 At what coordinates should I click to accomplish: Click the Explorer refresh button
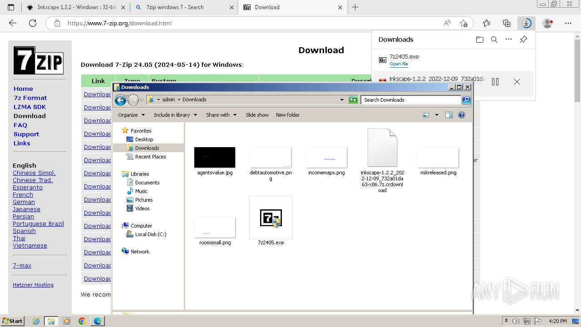click(x=353, y=100)
